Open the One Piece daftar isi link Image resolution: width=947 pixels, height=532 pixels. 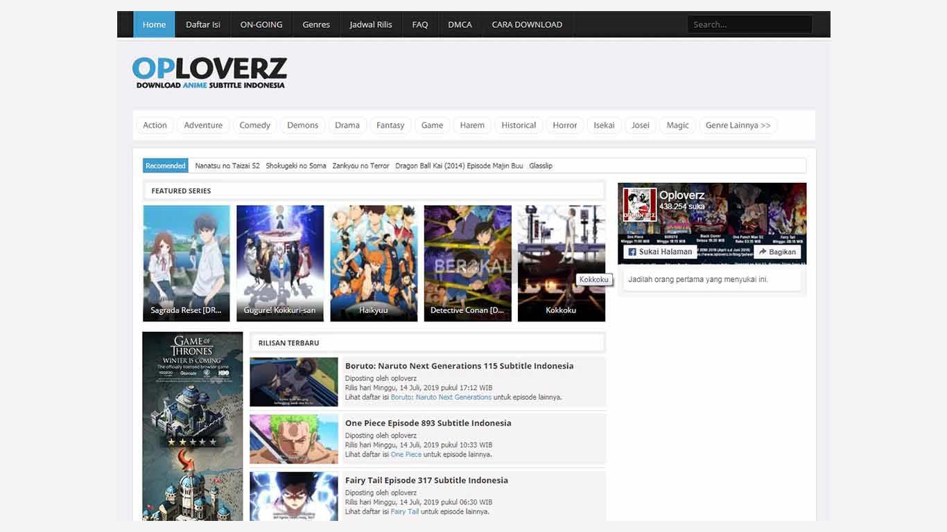[406, 454]
